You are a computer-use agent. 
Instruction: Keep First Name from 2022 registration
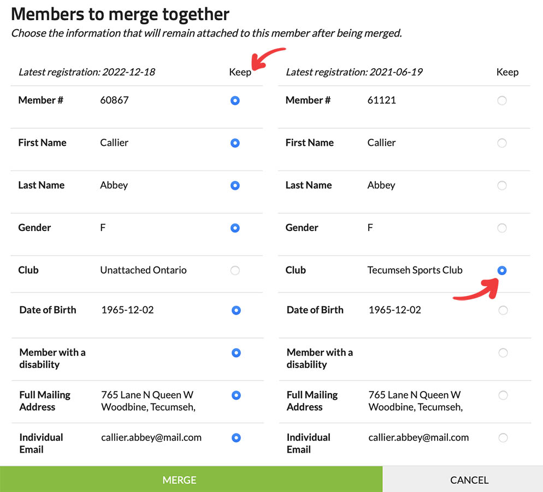click(235, 143)
